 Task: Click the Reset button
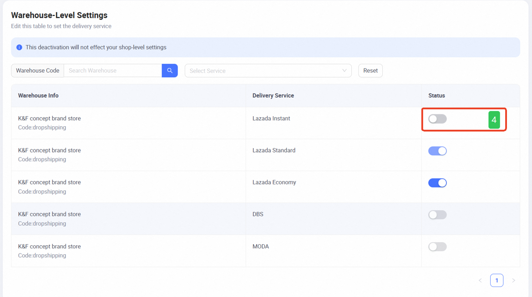[370, 70]
